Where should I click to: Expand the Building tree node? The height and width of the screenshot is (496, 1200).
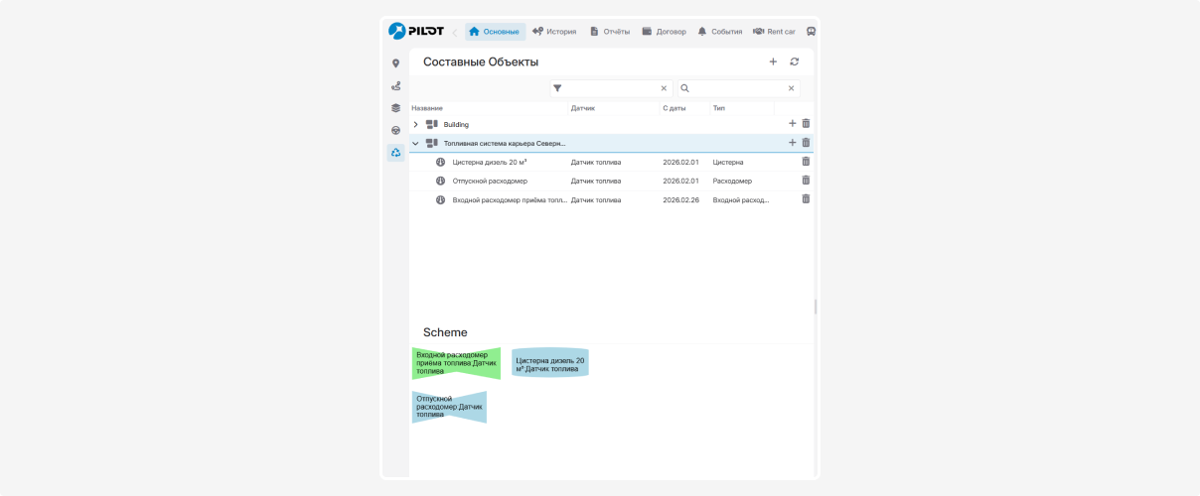(416, 125)
